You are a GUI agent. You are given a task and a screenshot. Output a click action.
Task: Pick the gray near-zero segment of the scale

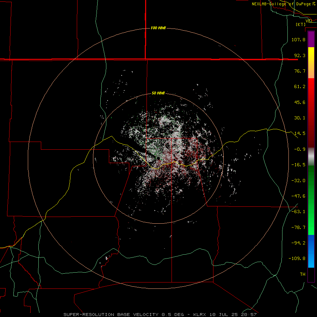311,157
